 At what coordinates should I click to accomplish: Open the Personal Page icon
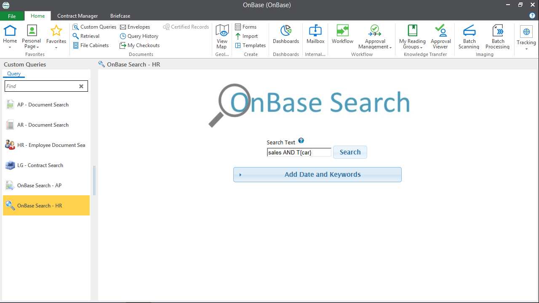coord(32,31)
